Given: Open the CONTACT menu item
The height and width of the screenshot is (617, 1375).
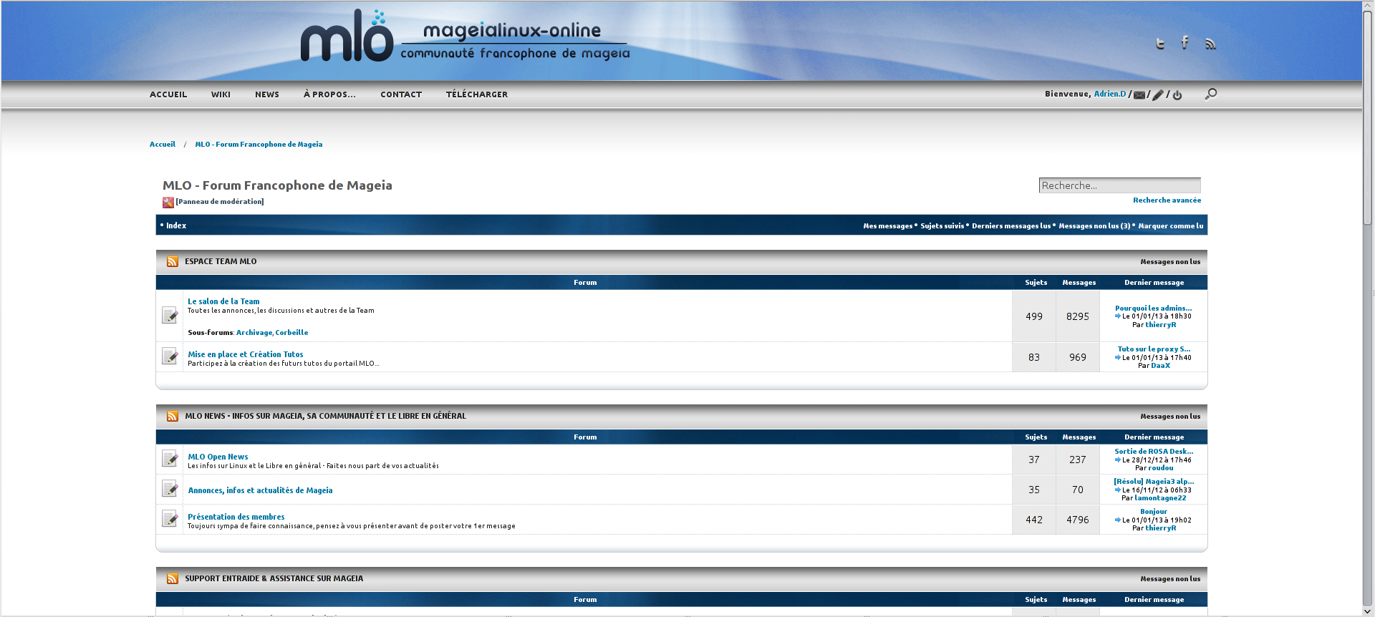Looking at the screenshot, I should 401,94.
